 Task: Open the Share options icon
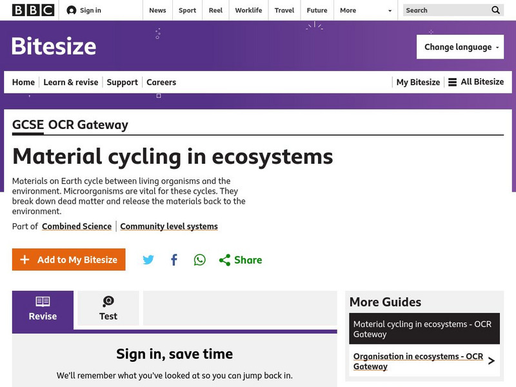point(225,259)
